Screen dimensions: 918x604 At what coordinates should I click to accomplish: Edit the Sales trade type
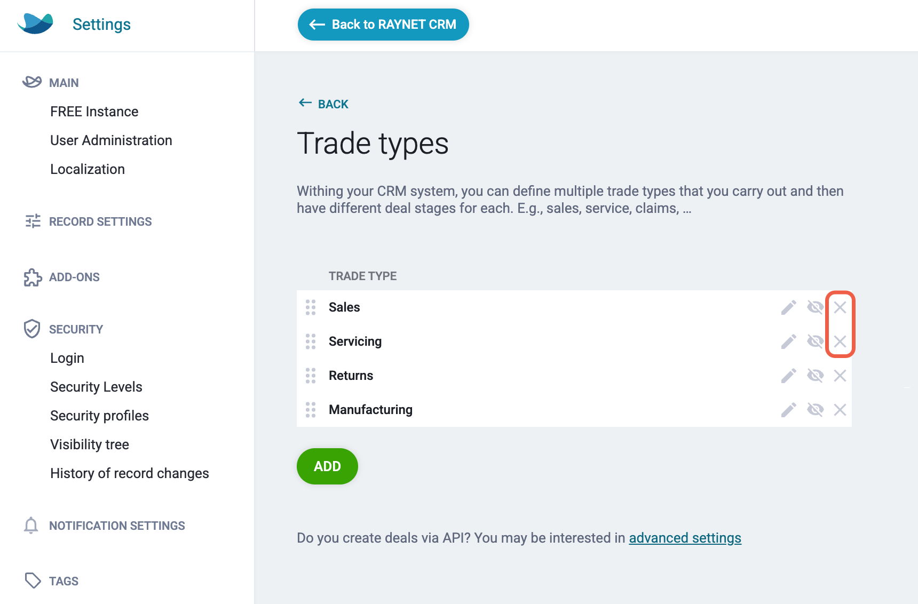tap(788, 308)
